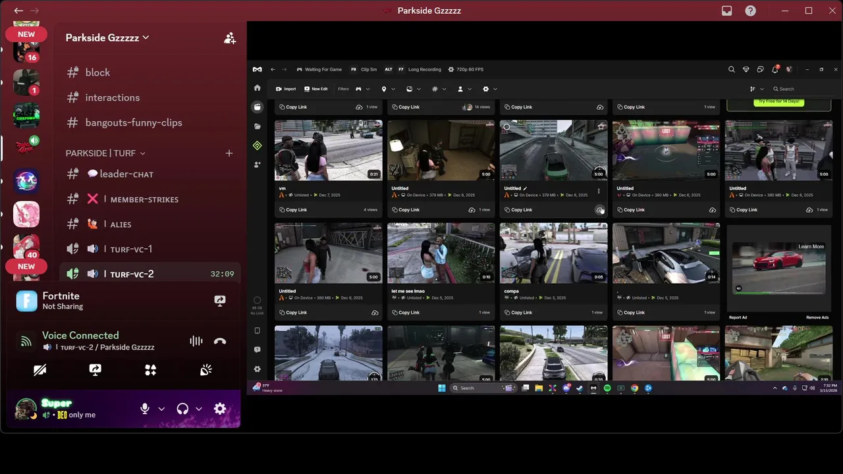The width and height of the screenshot is (843, 474).
Task: Create channel in PARKSIDE | TURF category
Action: click(x=229, y=153)
